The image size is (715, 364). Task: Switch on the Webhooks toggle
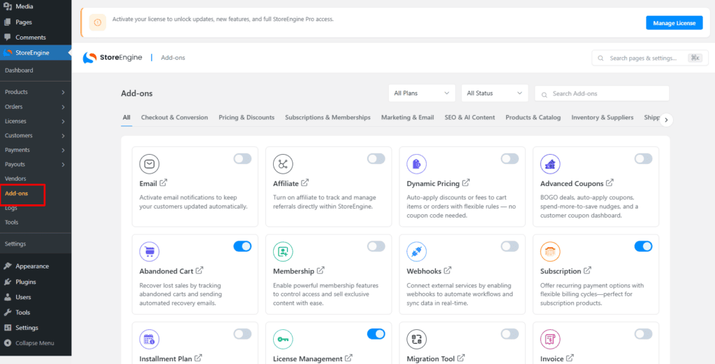coord(510,246)
